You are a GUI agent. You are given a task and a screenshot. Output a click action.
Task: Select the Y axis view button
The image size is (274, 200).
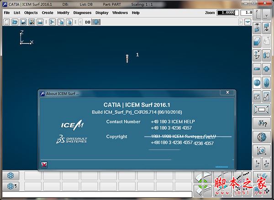coord(266,15)
